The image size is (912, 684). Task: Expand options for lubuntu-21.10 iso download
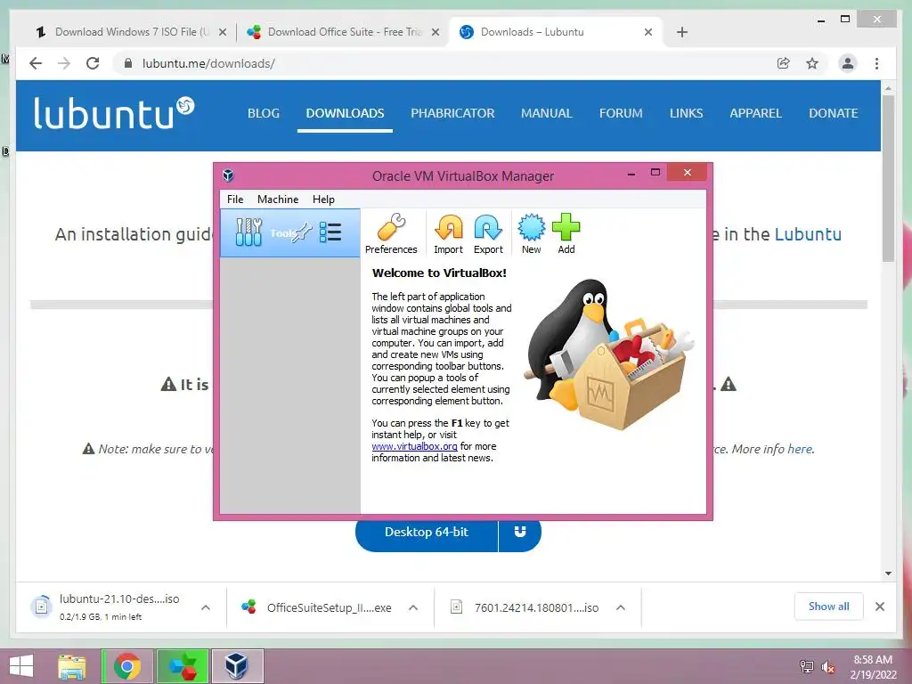pyautogui.click(x=206, y=607)
